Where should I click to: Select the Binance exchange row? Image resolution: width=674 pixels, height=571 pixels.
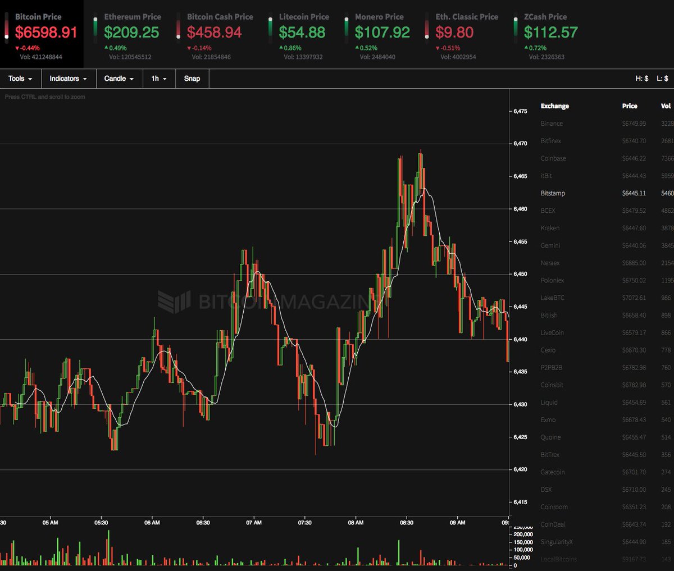(x=607, y=124)
